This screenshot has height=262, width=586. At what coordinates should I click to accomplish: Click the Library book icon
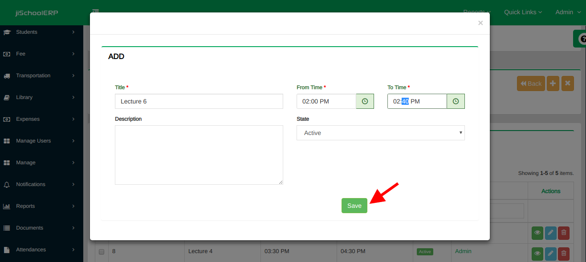click(7, 97)
